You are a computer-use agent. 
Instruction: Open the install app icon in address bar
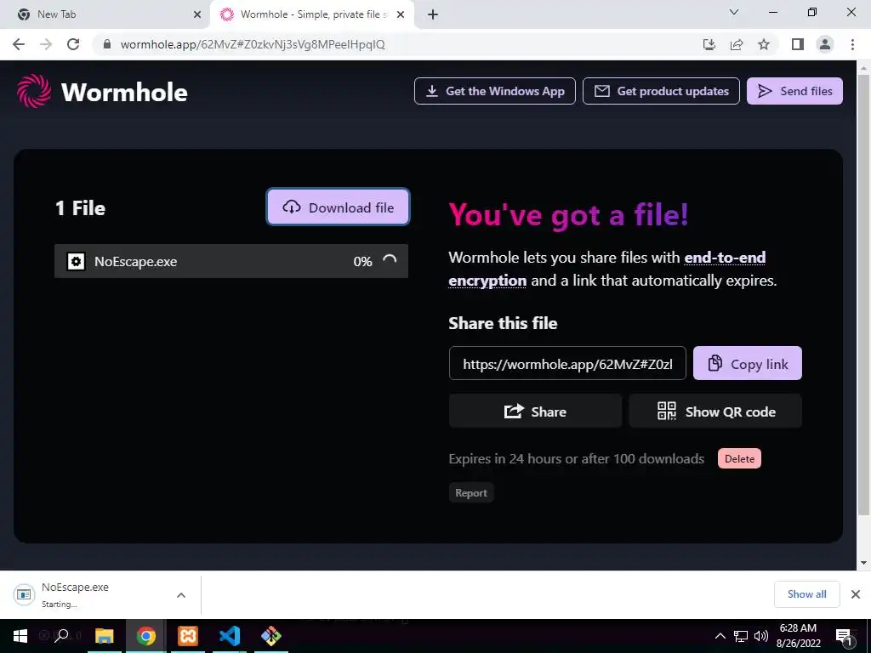[709, 44]
